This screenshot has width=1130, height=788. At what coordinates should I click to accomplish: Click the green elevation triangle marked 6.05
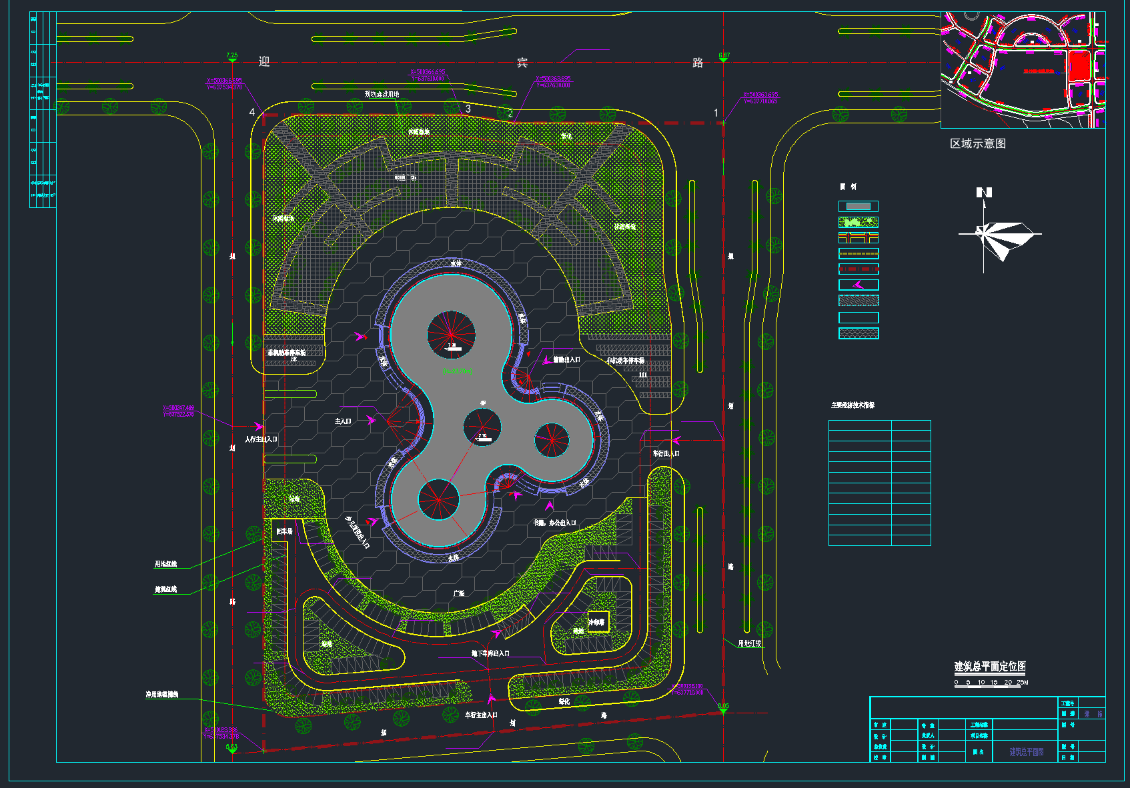723,711
